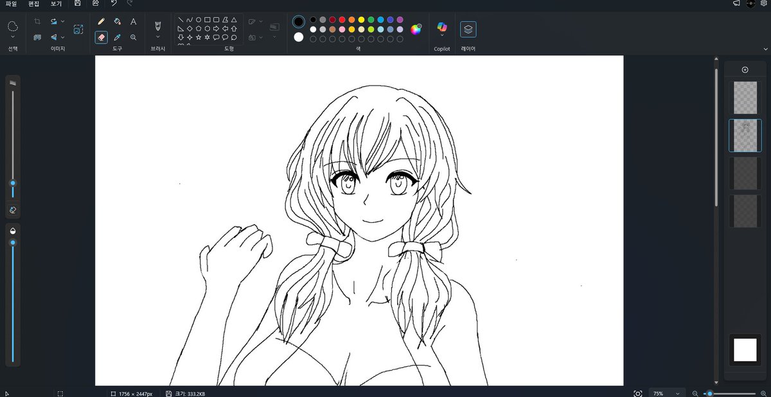Viewport: 771px width, 397px height.
Task: Select the Text tool
Action: pos(133,21)
